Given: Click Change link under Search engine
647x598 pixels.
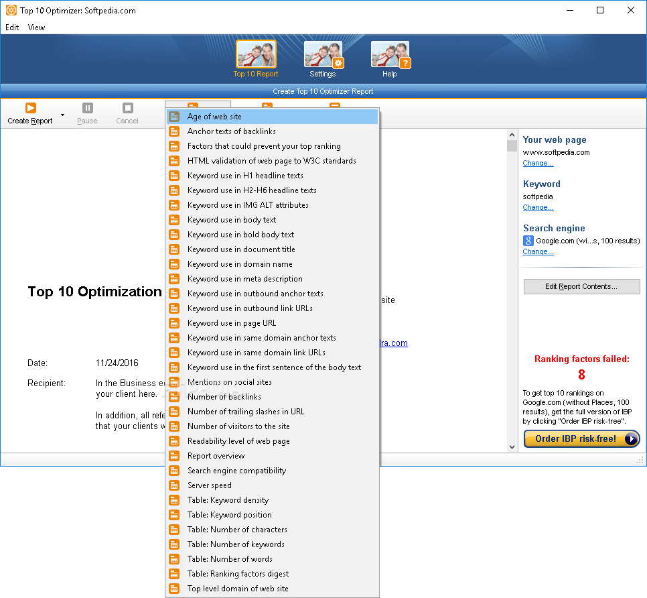Looking at the screenshot, I should [538, 251].
